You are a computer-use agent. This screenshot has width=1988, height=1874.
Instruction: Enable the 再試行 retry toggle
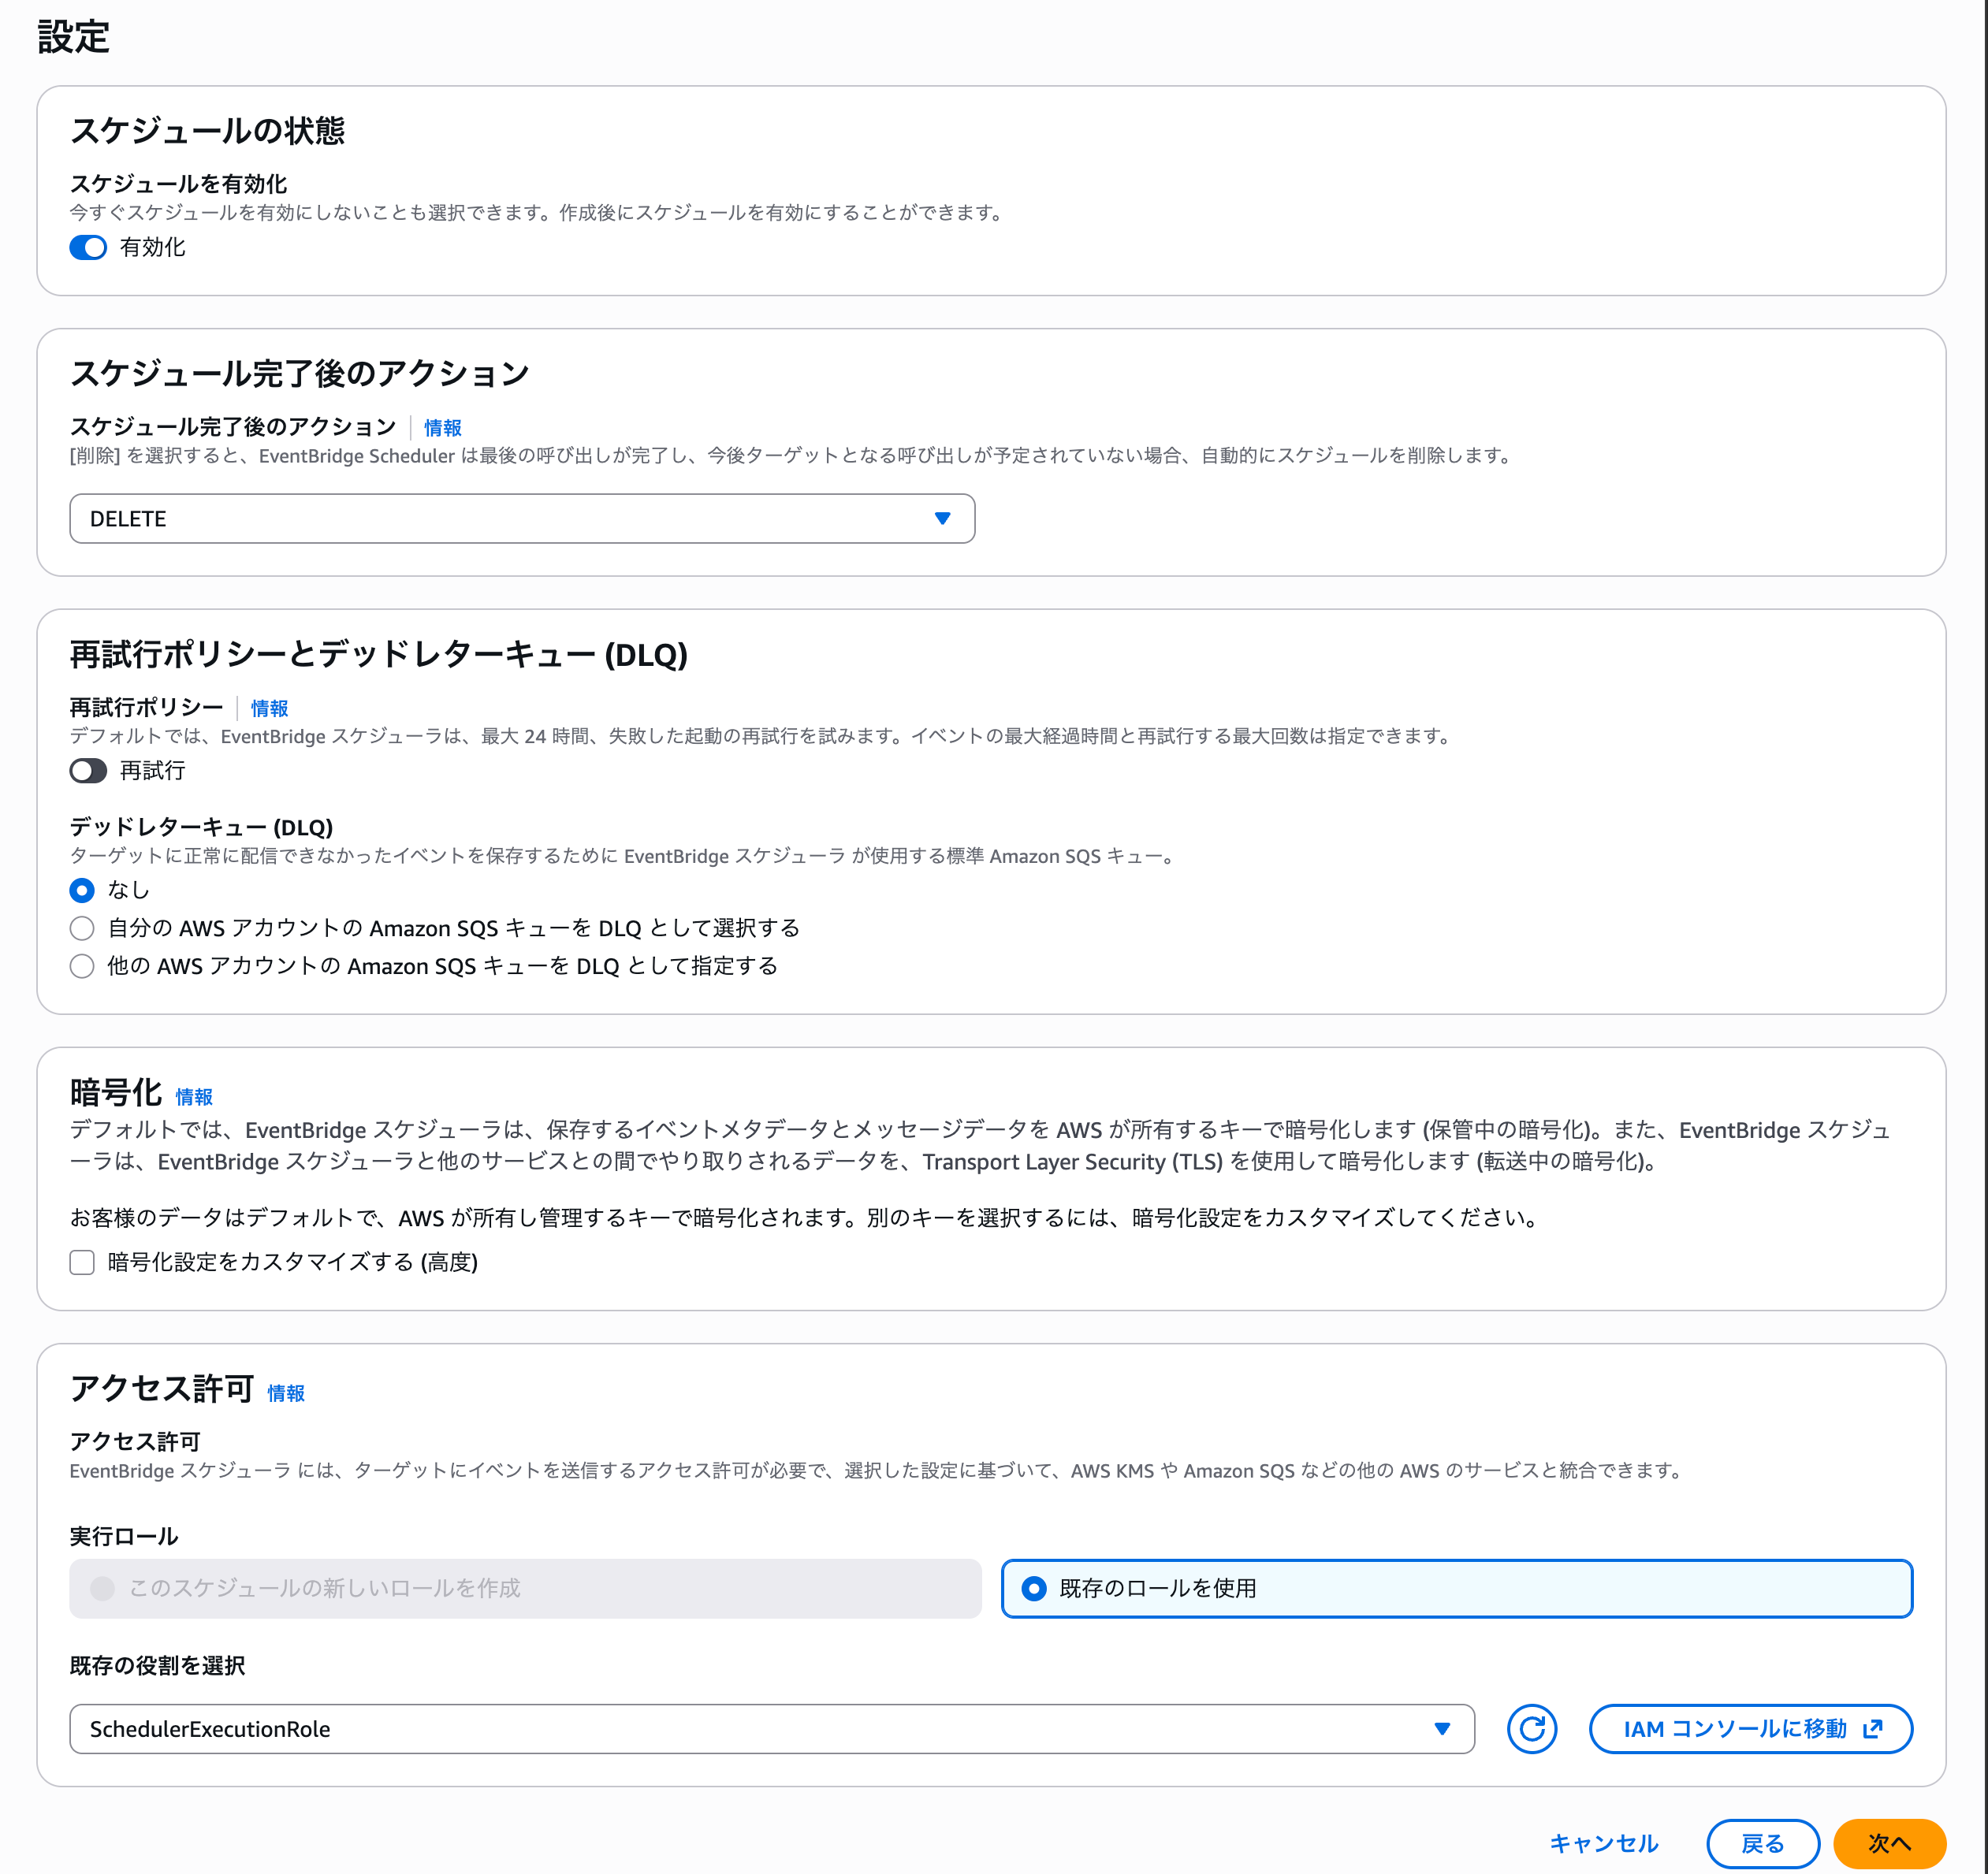coord(88,771)
